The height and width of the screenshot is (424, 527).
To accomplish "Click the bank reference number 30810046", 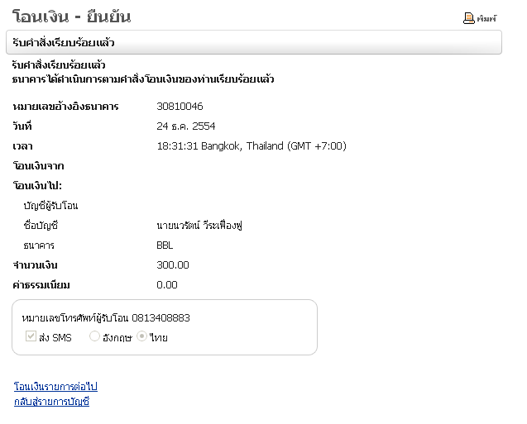I will (180, 107).
